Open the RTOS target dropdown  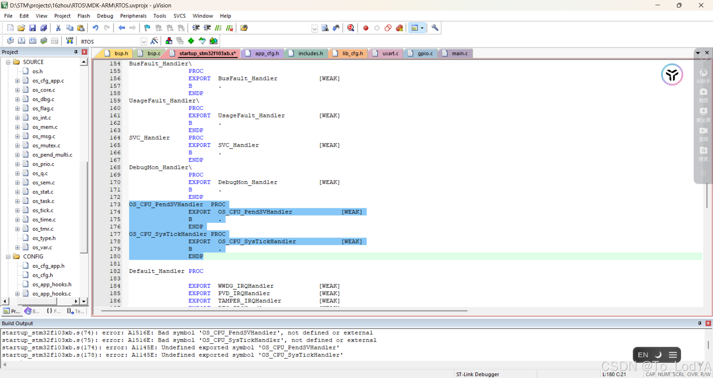pos(144,42)
